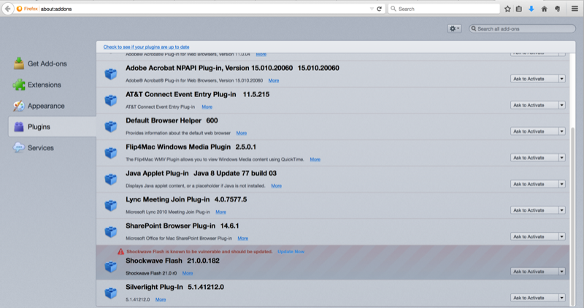Go to the Home page icon
The width and height of the screenshot is (584, 308).
544,9
